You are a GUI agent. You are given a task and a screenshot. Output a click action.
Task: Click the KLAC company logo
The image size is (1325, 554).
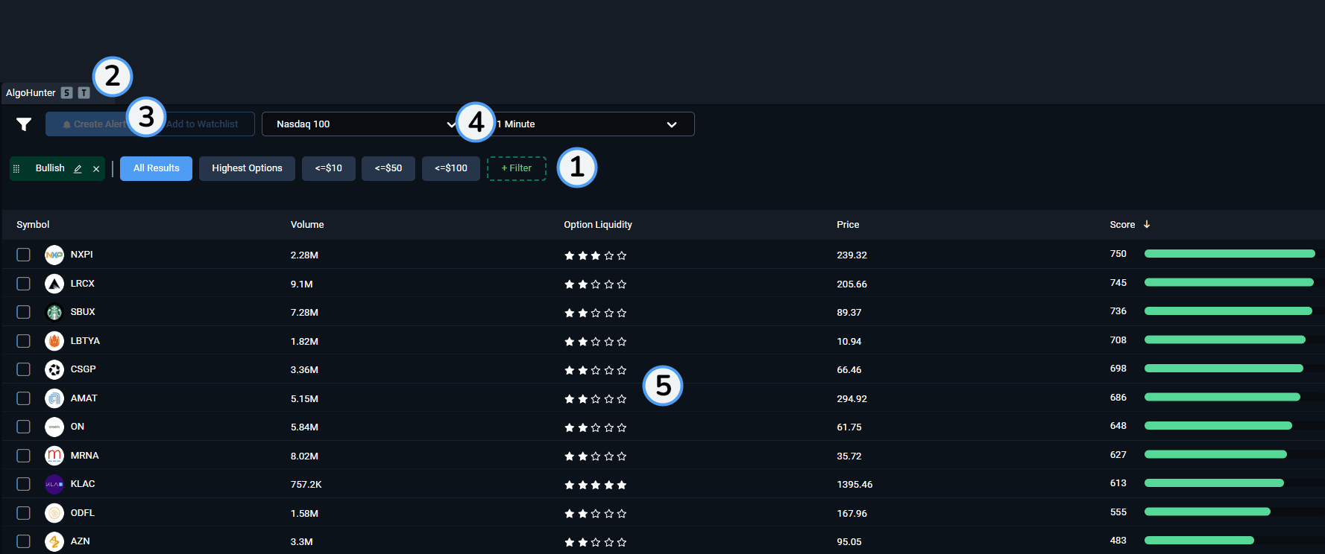(x=54, y=484)
